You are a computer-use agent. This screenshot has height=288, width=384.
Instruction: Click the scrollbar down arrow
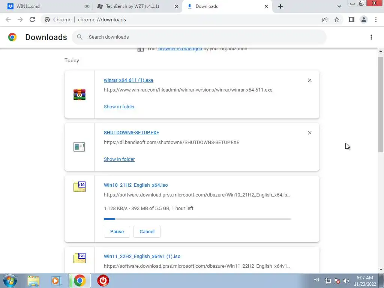click(381, 270)
